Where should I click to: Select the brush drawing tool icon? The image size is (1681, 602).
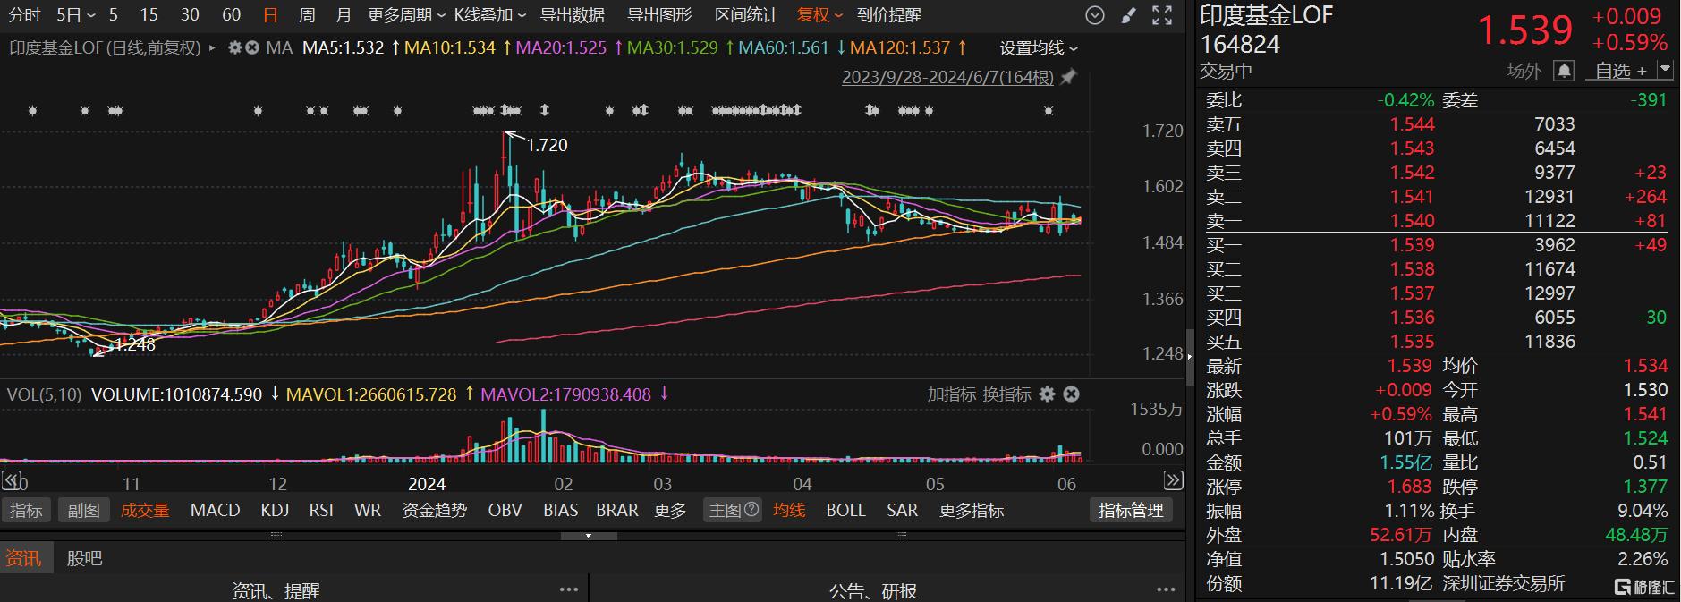point(1128,15)
